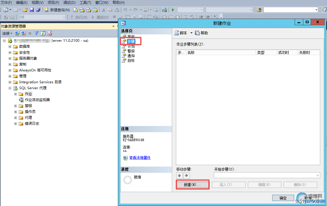Open the DB database selector dropdown
This screenshot has width=327, height=206.
click(x=64, y=17)
